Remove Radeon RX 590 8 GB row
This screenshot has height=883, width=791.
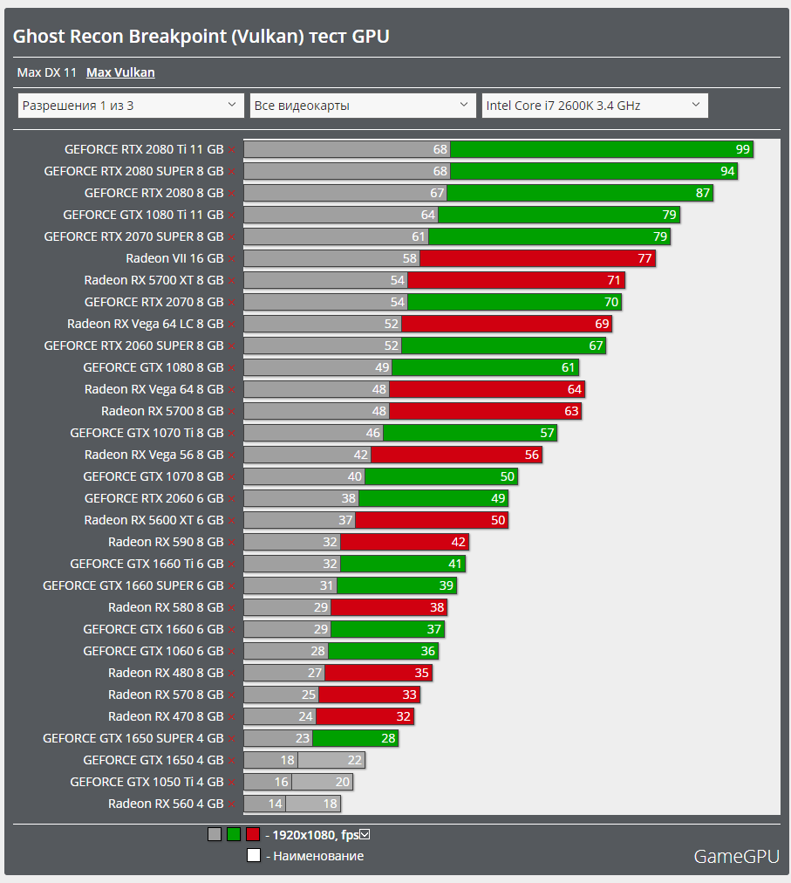tap(231, 543)
